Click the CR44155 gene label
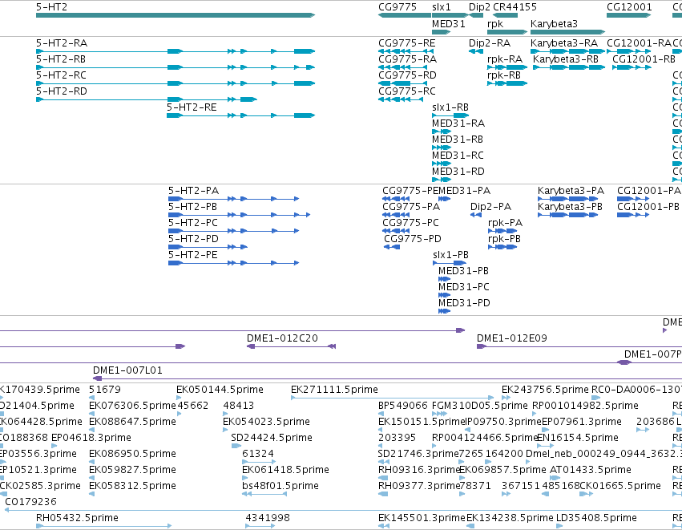This screenshot has width=682, height=530. [515, 7]
